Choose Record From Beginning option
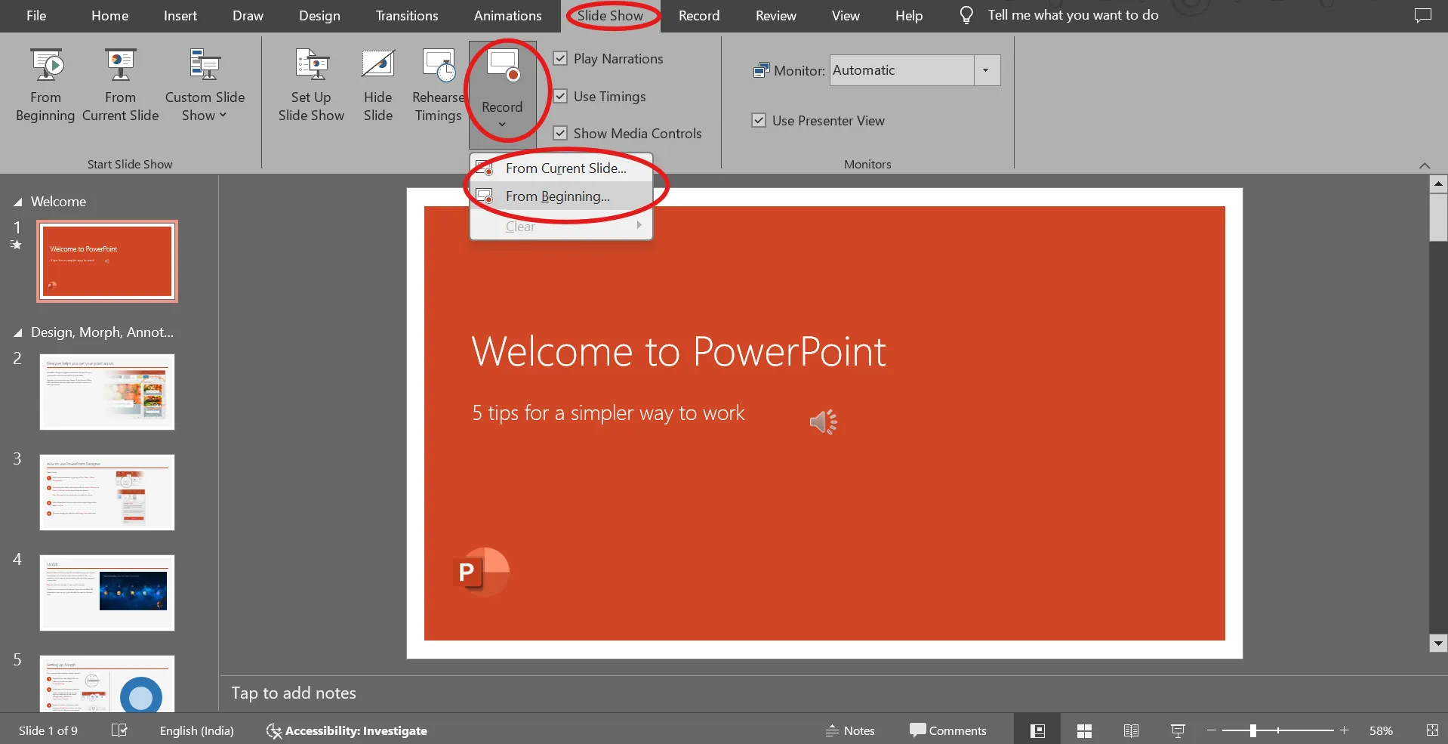The image size is (1448, 744). coord(561,196)
